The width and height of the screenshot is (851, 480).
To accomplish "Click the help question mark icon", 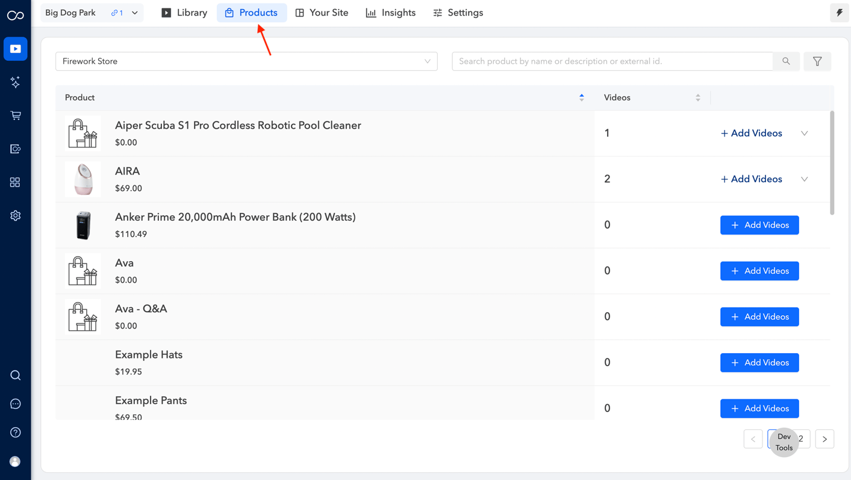I will click(x=15, y=431).
